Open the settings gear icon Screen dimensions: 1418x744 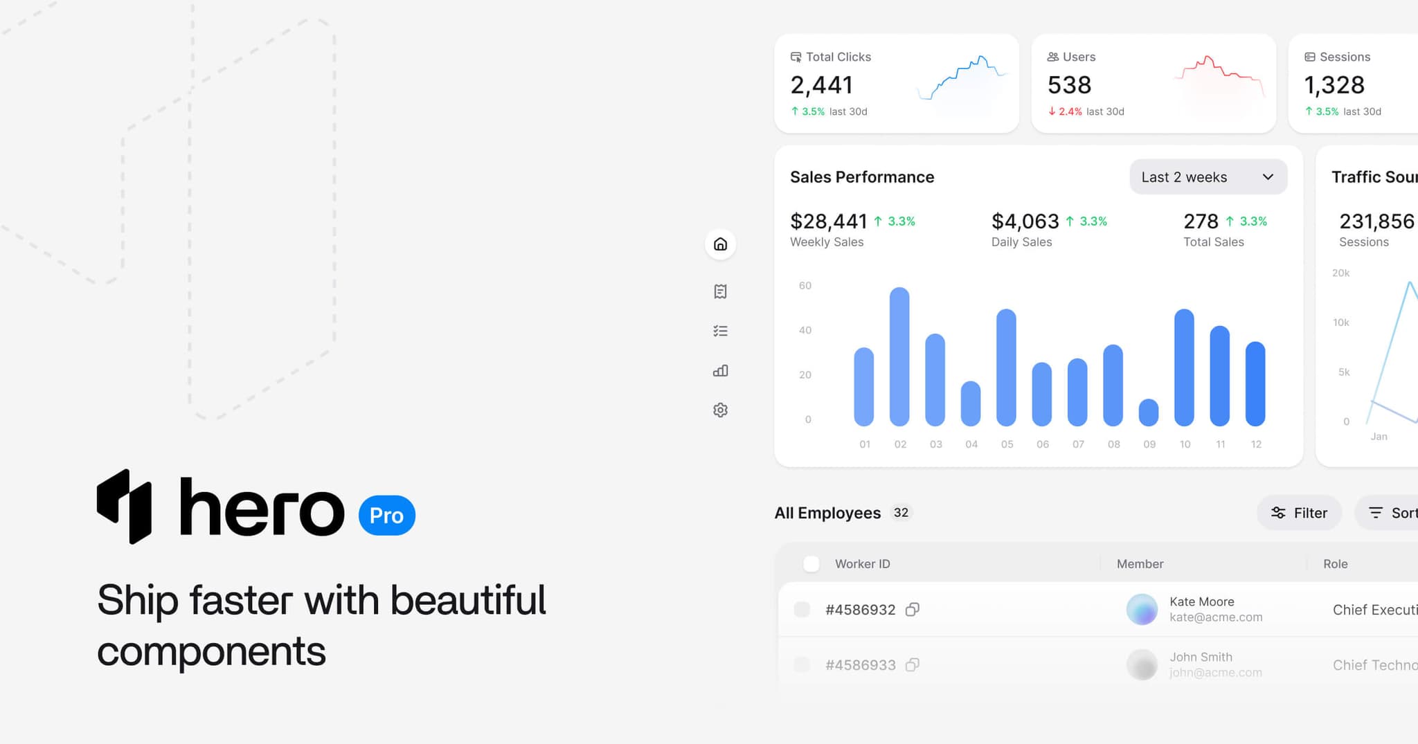[720, 410]
